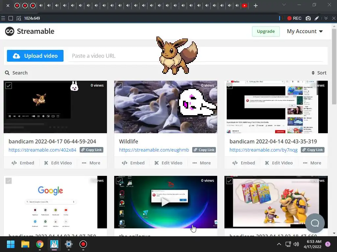This screenshot has width=337, height=252.
Task: Click Embed under Wildlife
Action: [x=133, y=163]
